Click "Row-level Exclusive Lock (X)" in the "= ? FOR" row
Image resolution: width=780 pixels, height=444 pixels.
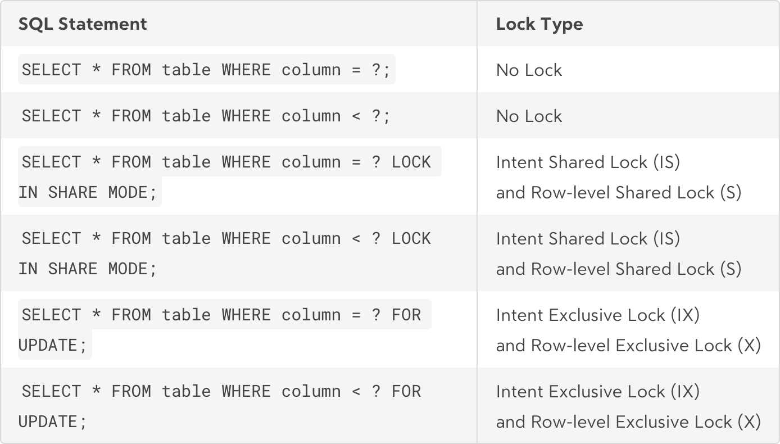tap(646, 345)
